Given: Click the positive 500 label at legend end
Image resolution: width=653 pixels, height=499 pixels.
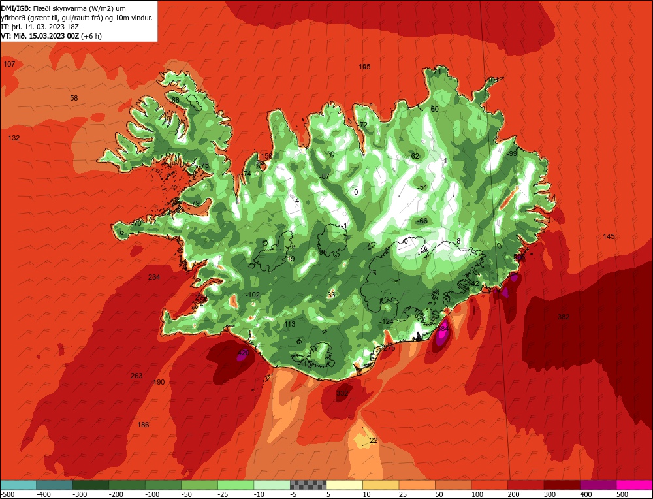Looking at the screenshot, I should [622, 494].
